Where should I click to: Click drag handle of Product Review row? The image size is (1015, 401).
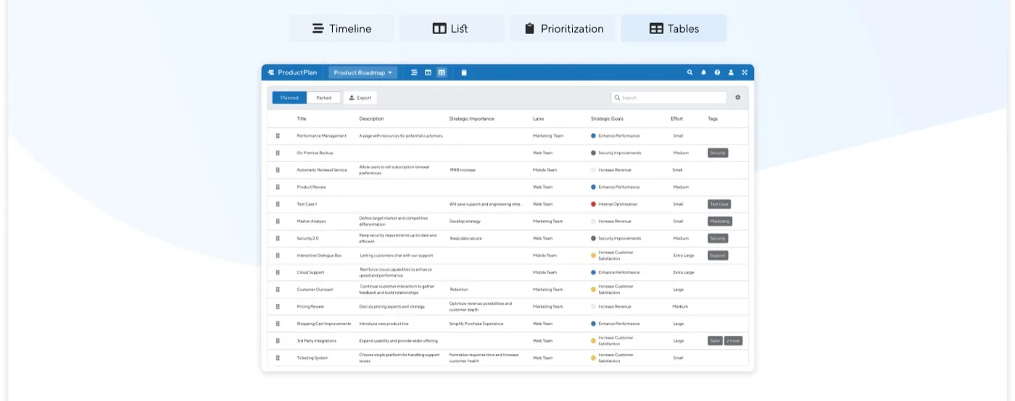click(x=278, y=187)
